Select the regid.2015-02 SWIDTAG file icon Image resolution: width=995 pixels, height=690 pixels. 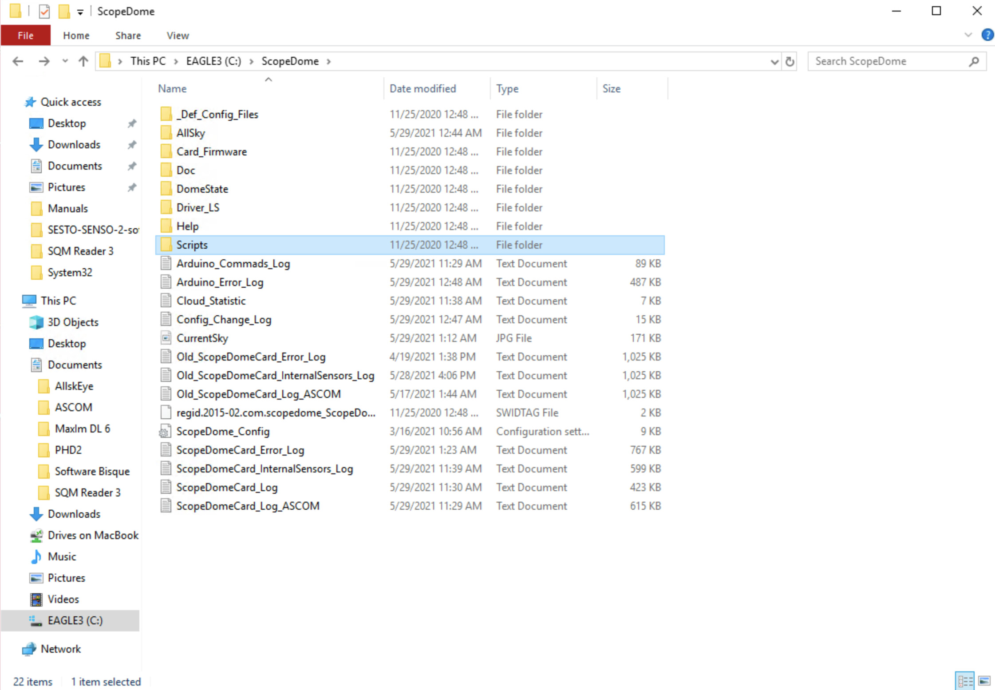coord(166,412)
